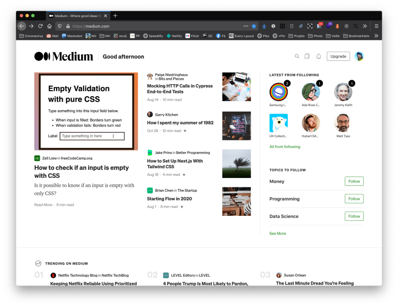Click the Trending on Medium icon
This screenshot has width=398, height=307.
coord(38,263)
